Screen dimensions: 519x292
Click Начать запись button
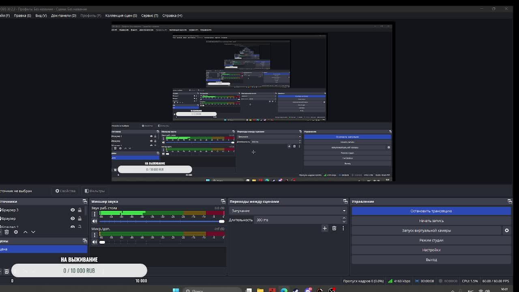pyautogui.click(x=431, y=221)
